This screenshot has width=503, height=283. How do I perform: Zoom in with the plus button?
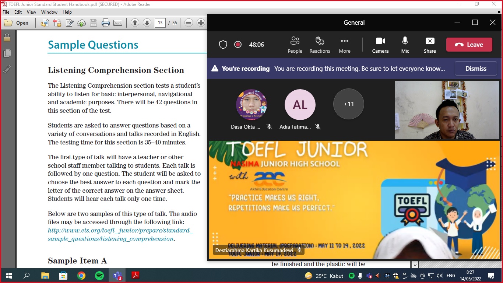pyautogui.click(x=201, y=23)
